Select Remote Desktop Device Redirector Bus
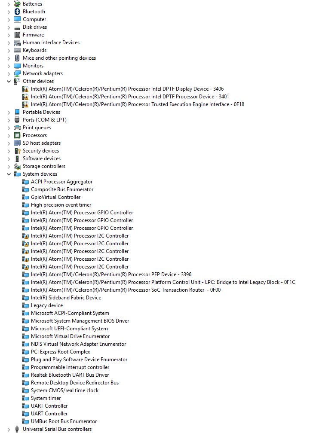 75,383
